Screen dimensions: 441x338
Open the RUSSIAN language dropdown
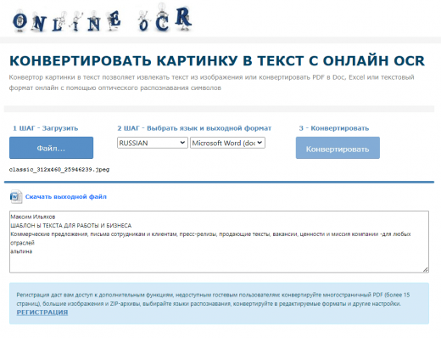point(153,143)
